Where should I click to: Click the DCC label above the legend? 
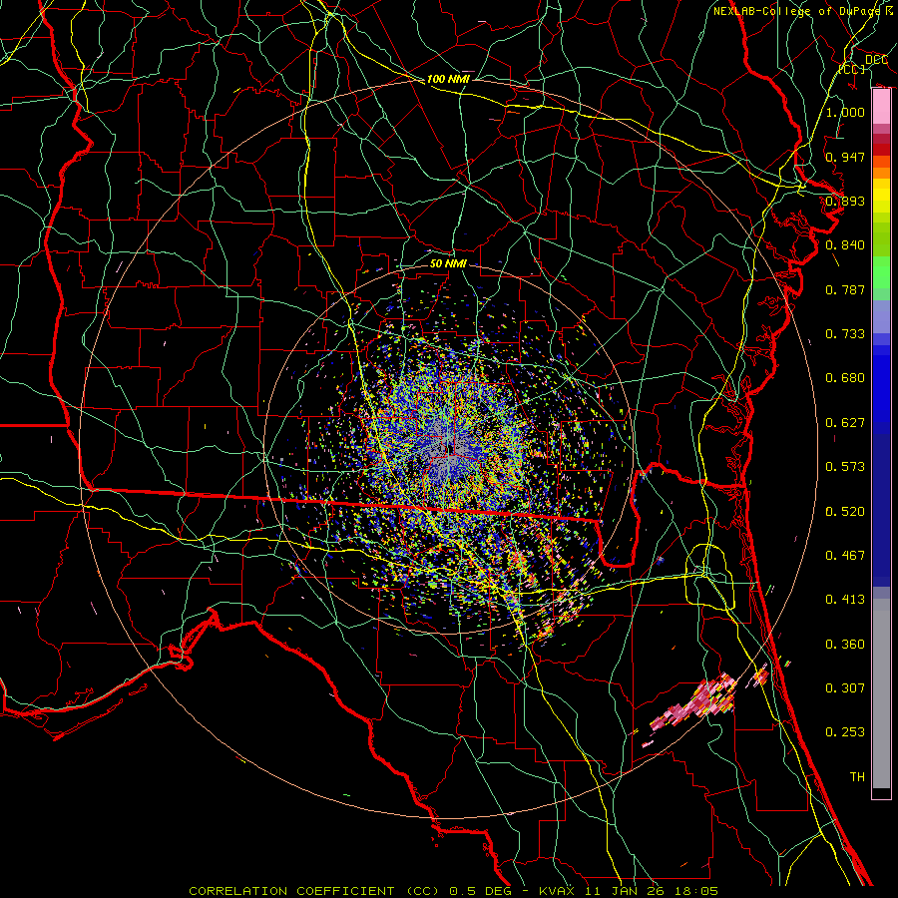[x=876, y=60]
